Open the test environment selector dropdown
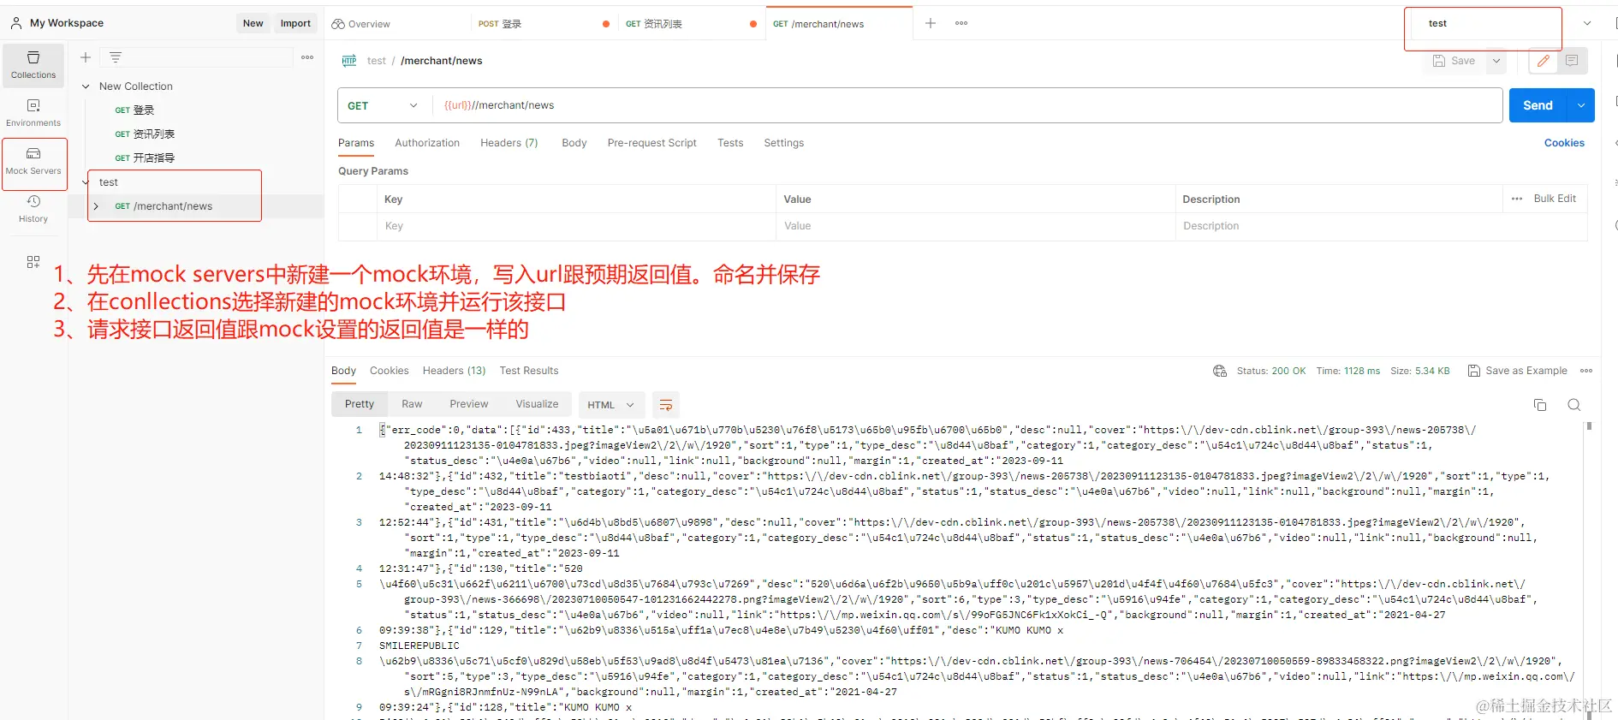The width and height of the screenshot is (1618, 720). (x=1587, y=23)
